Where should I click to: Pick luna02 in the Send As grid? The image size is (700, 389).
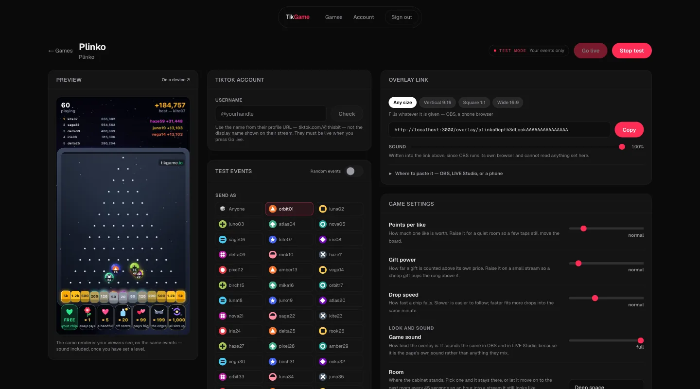click(x=339, y=209)
